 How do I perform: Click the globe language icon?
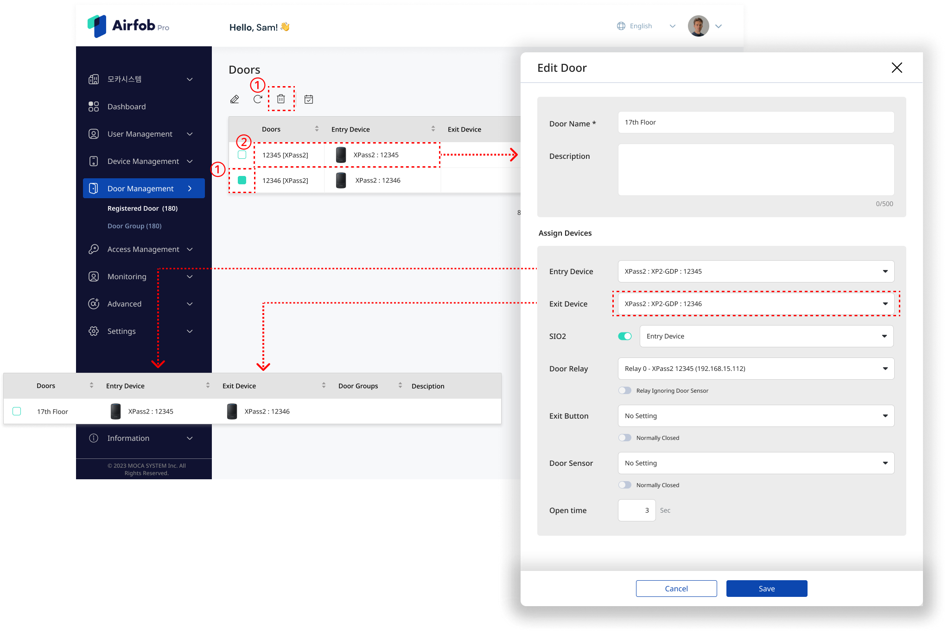(x=621, y=26)
